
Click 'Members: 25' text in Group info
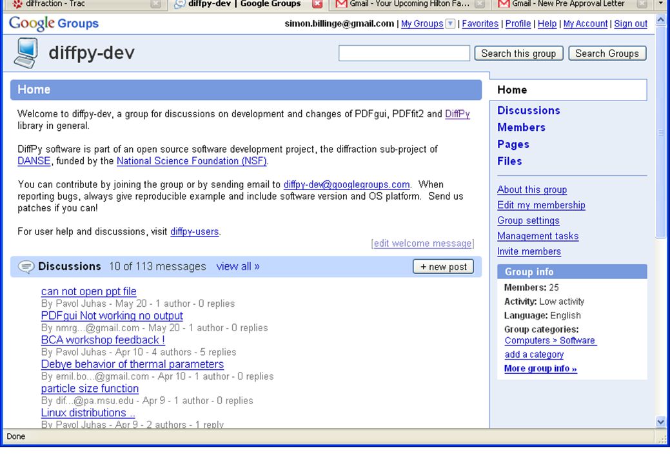tap(531, 287)
